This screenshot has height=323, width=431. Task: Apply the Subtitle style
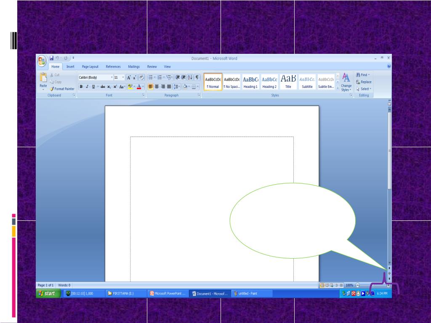point(307,82)
